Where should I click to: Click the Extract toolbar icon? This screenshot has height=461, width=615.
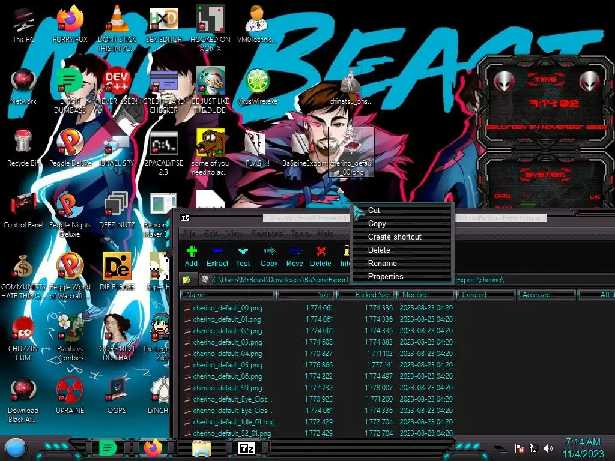pos(217,256)
